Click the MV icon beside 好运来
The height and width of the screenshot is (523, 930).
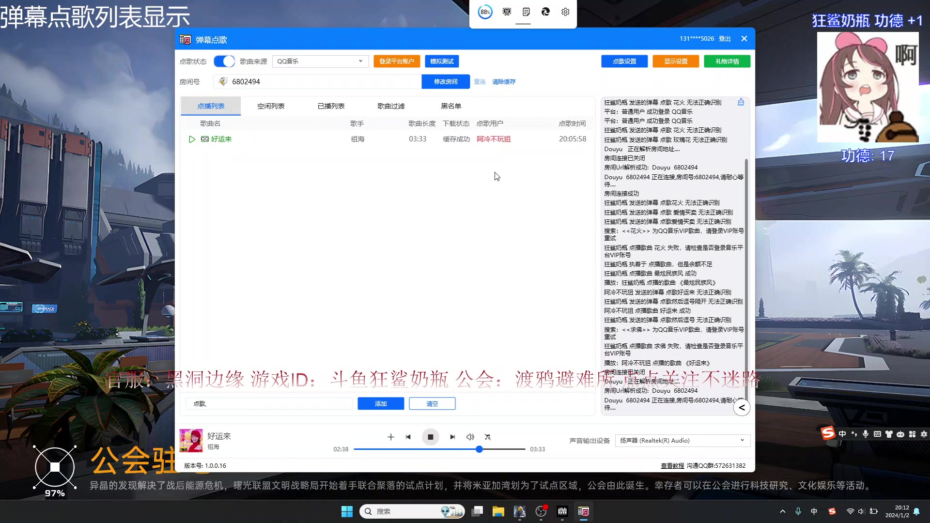(205, 139)
